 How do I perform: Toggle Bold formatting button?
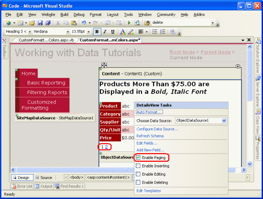pyautogui.click(x=97, y=31)
